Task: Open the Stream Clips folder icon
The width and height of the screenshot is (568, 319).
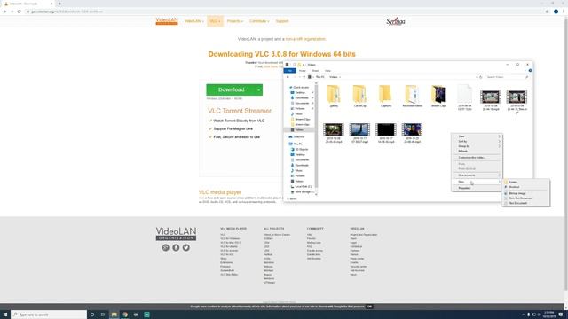Action: pyautogui.click(x=438, y=94)
